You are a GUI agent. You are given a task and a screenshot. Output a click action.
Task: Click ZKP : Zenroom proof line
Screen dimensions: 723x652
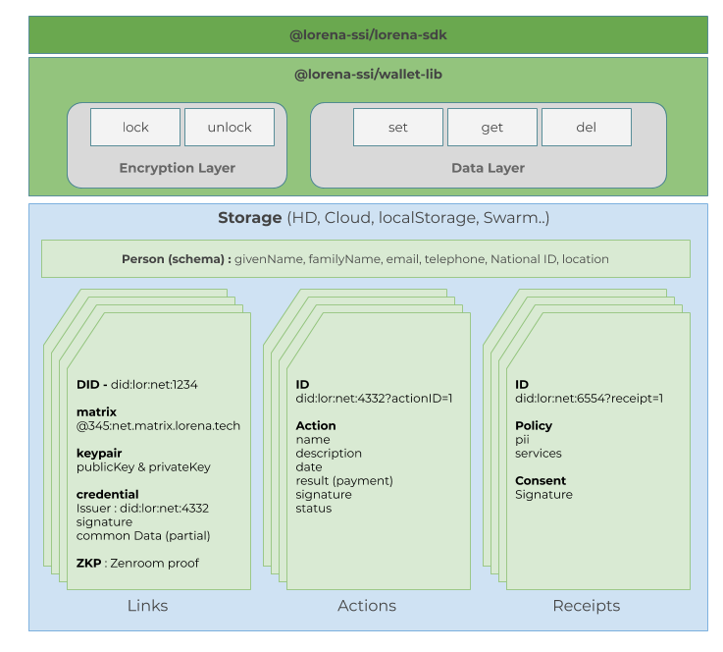137,564
